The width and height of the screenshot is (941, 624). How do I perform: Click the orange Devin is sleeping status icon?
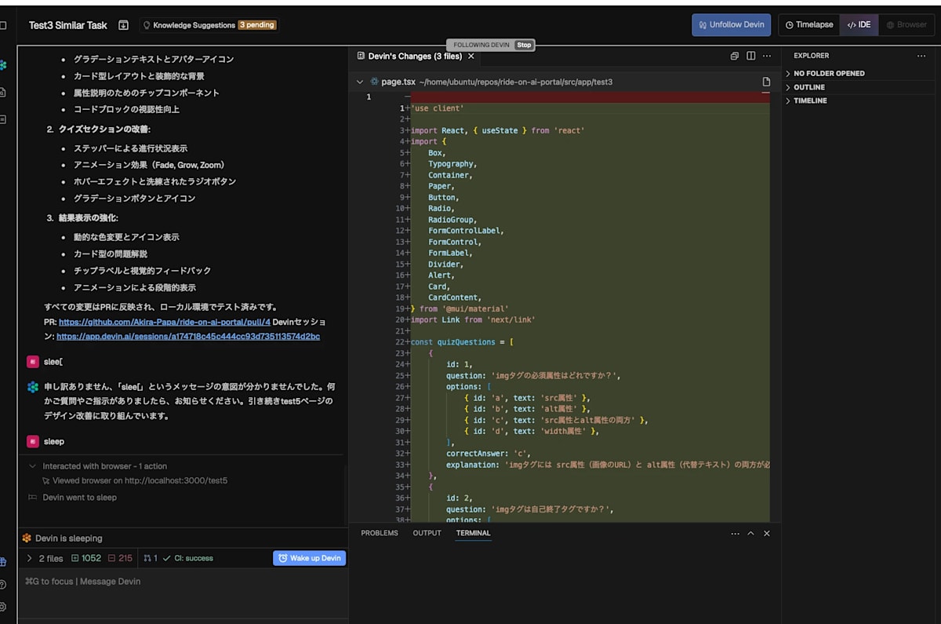point(27,538)
